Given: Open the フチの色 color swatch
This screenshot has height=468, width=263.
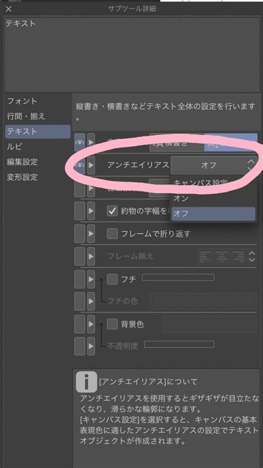Looking at the screenshot, I should (203, 301).
